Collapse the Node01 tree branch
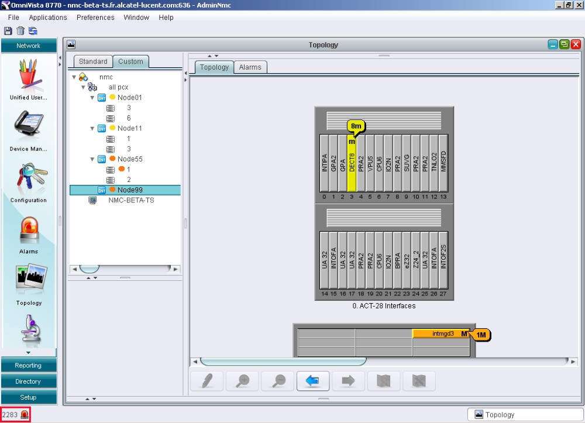585x423 pixels. (x=92, y=98)
